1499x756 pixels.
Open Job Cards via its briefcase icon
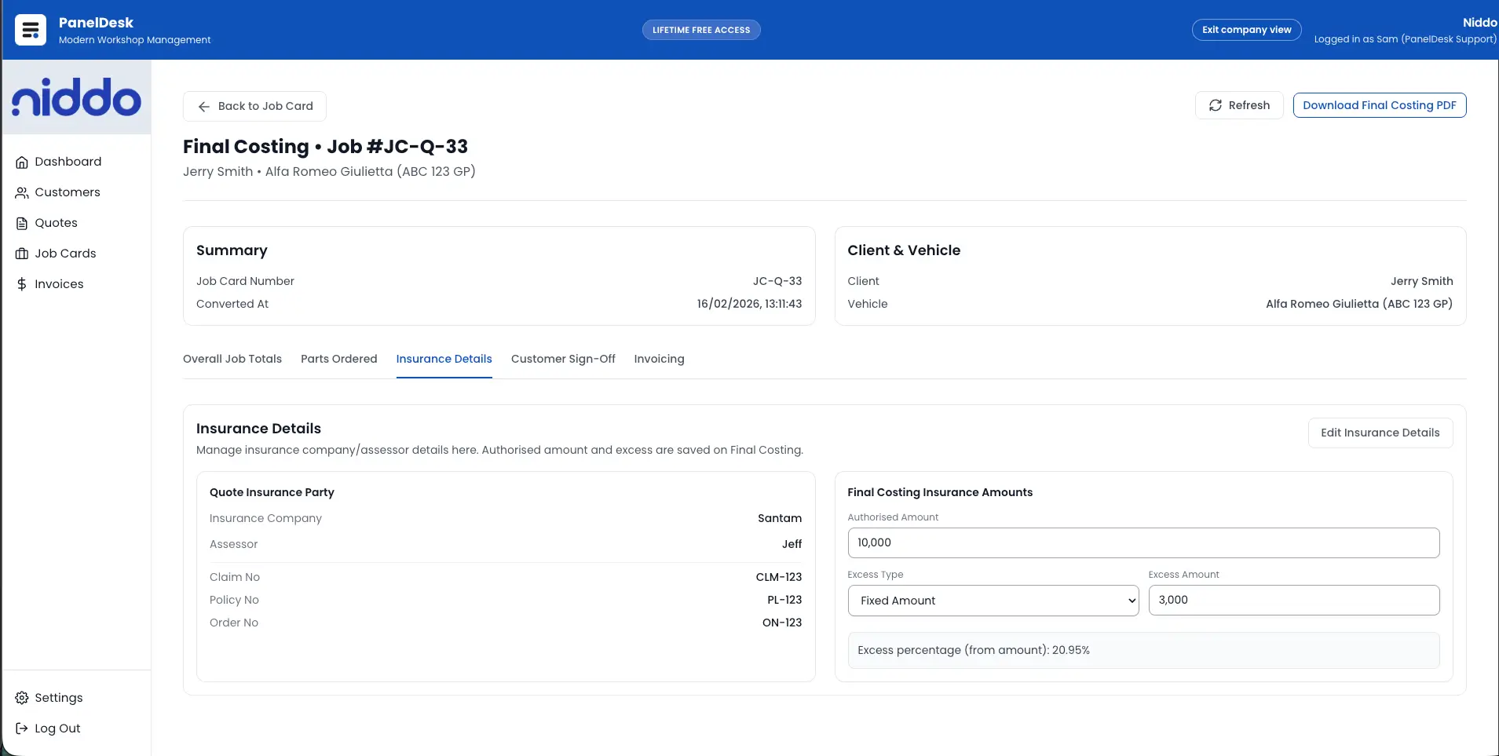[21, 254]
